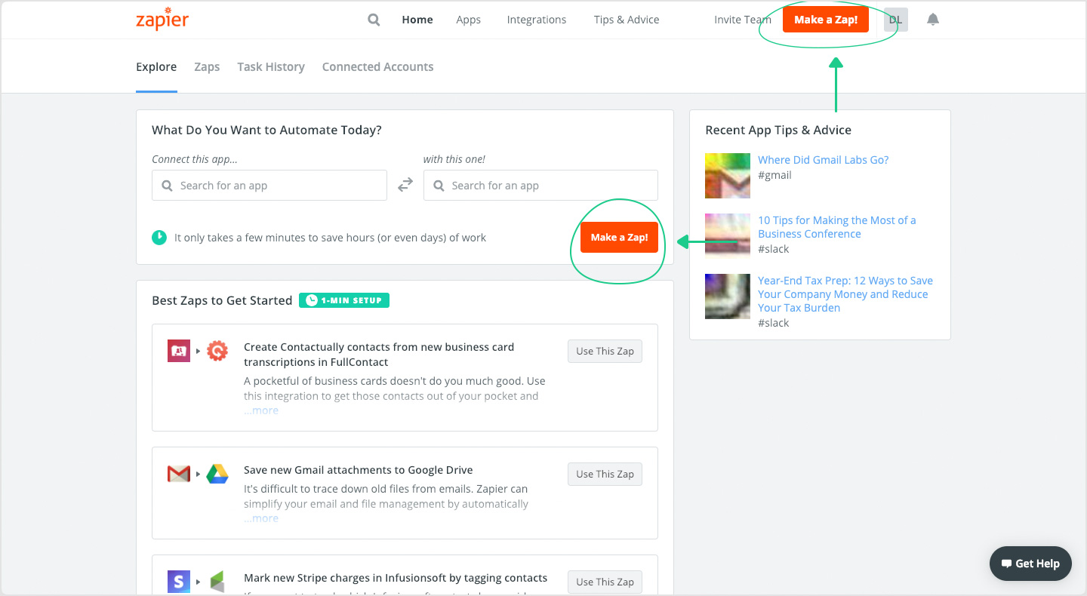Viewport: 1087px width, 596px height.
Task: Click the Gmail icon in Zap list
Action: pos(179,474)
